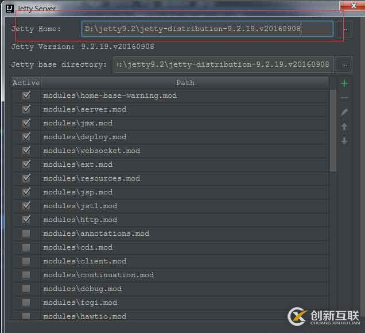Uncheck ext.mod module checkbox
Image resolution: width=365 pixels, height=333 pixels.
tap(26, 164)
